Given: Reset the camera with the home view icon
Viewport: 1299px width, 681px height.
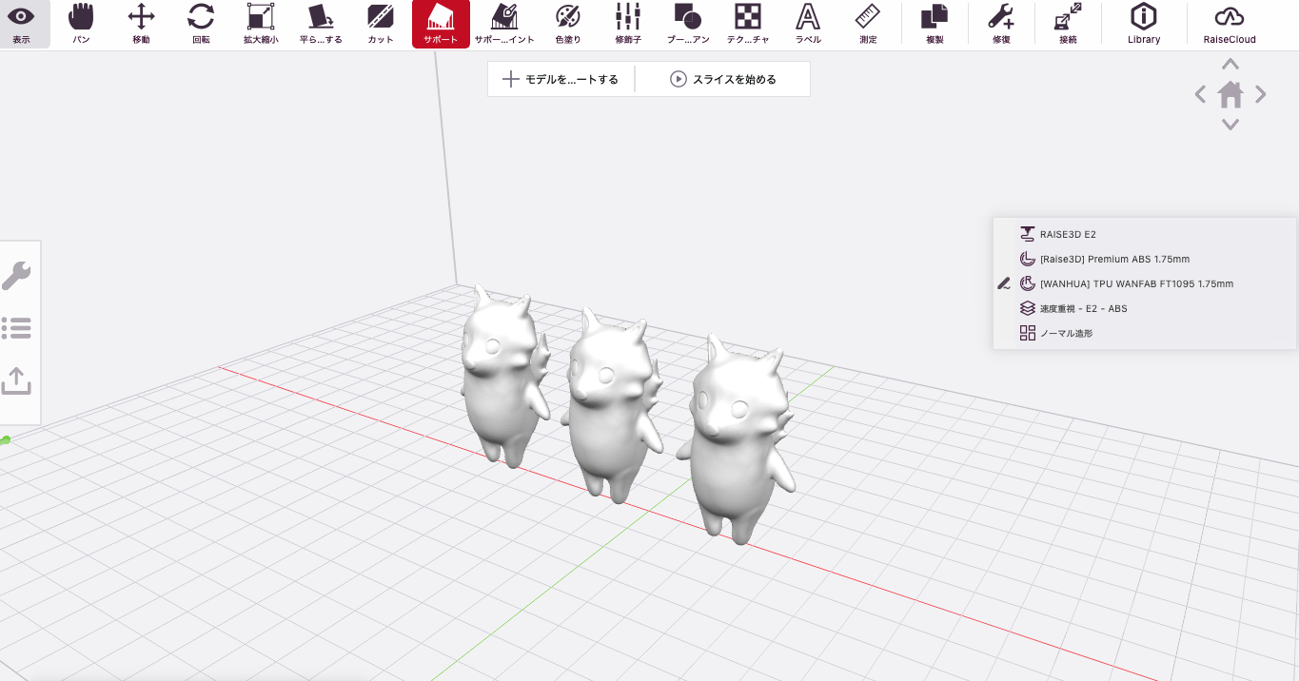Looking at the screenshot, I should 1230,95.
